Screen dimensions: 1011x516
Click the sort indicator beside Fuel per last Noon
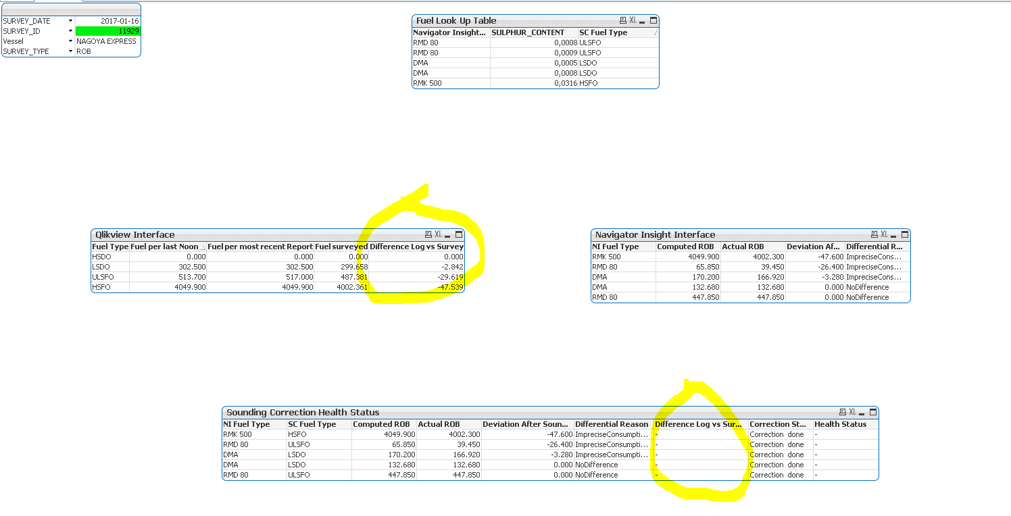(203, 247)
